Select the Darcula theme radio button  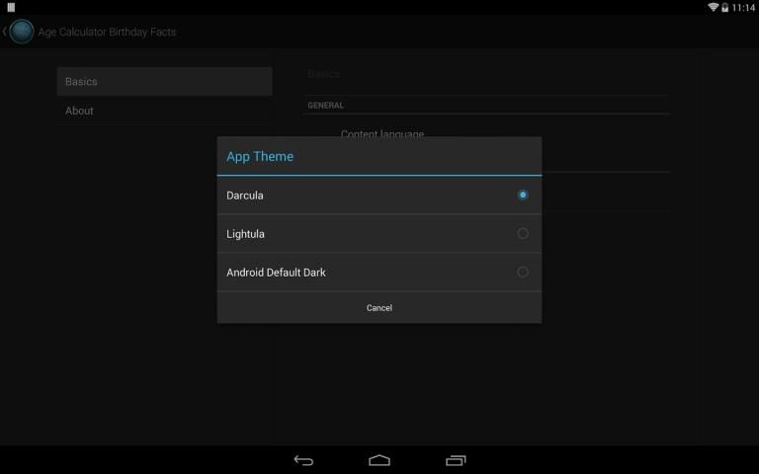pos(523,196)
